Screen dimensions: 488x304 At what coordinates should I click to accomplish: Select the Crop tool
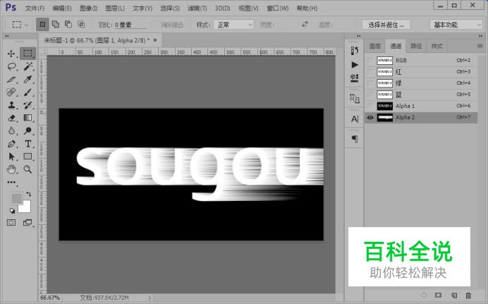(x=11, y=79)
